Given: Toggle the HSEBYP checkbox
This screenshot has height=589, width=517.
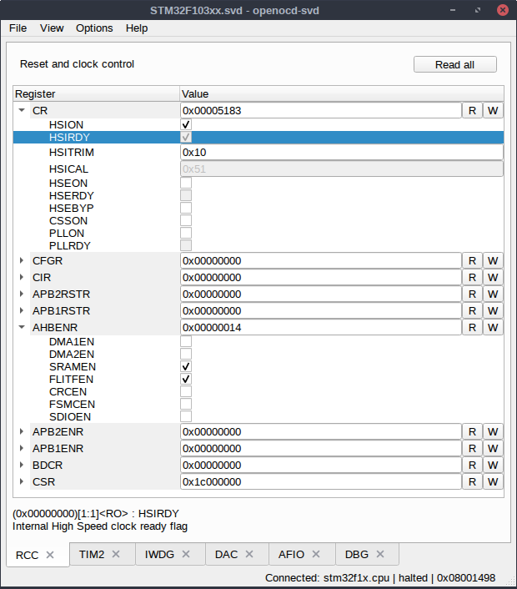Looking at the screenshot, I should (x=186, y=208).
